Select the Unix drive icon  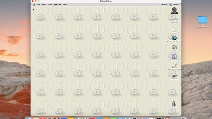[174, 29]
